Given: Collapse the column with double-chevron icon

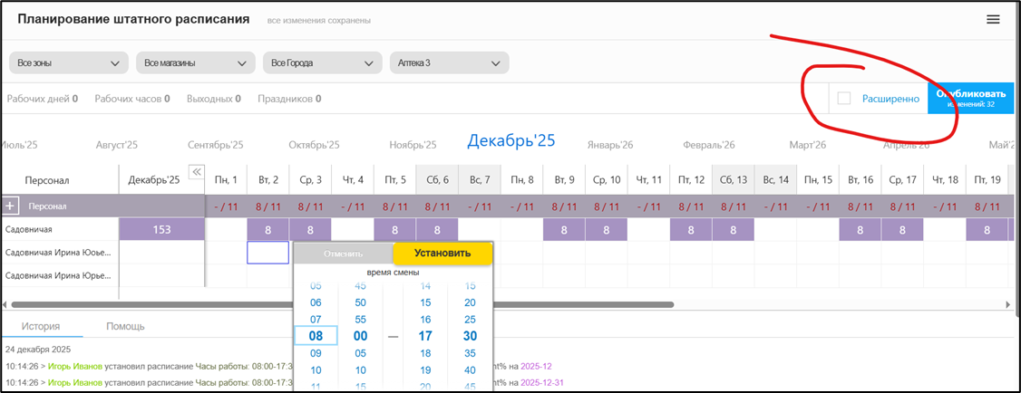Looking at the screenshot, I should point(195,172).
